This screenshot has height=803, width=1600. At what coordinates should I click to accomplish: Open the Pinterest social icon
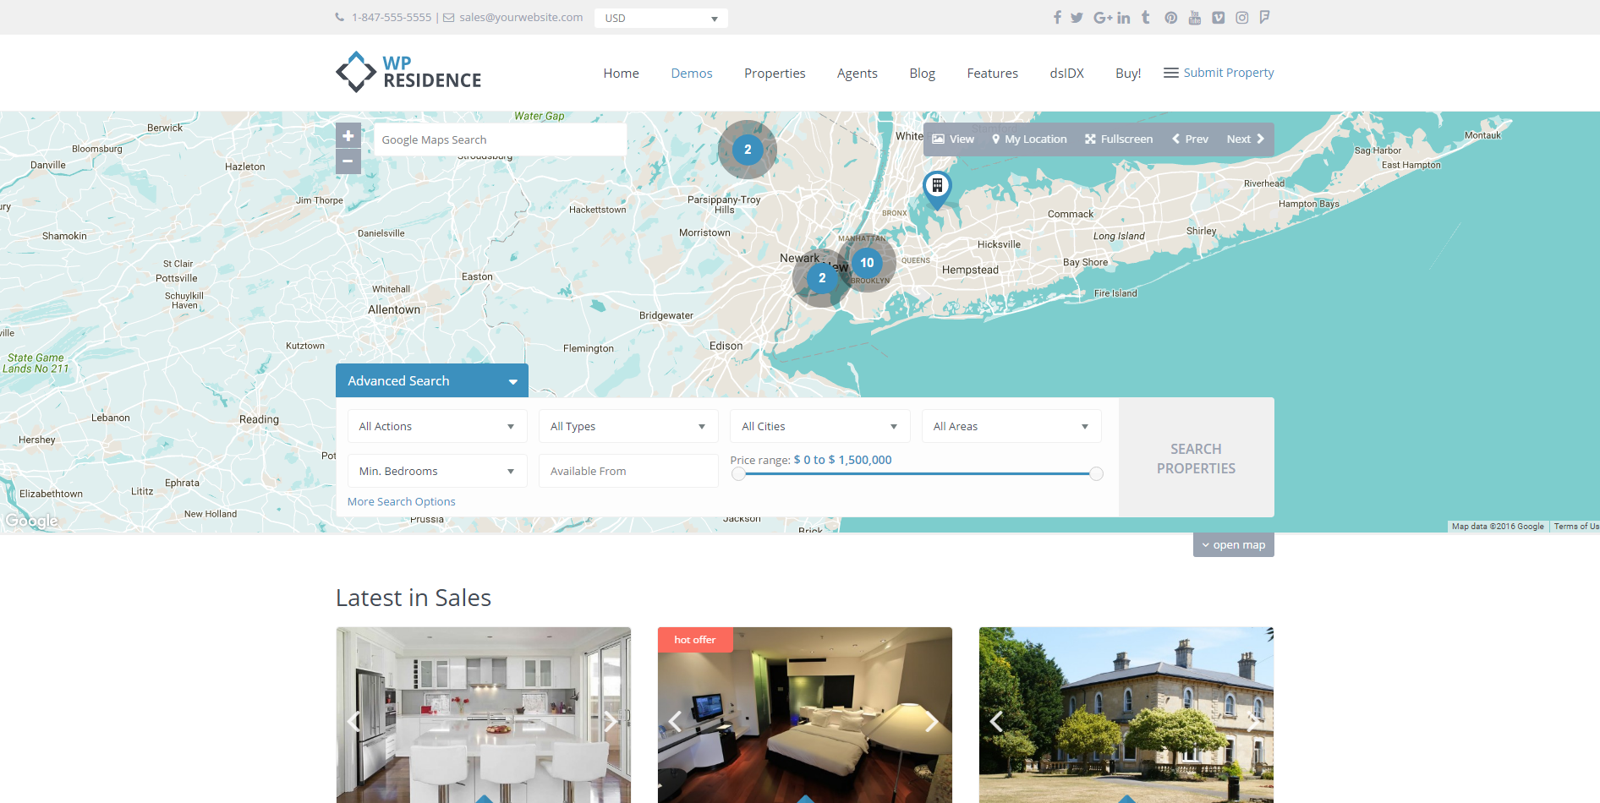click(1170, 18)
